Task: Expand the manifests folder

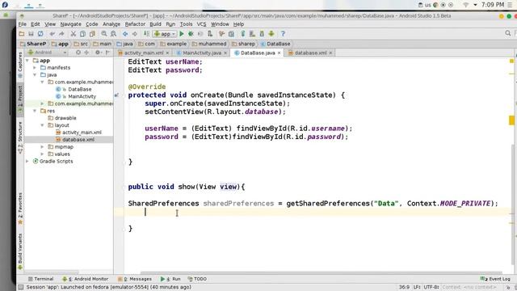Action: click(x=35, y=68)
